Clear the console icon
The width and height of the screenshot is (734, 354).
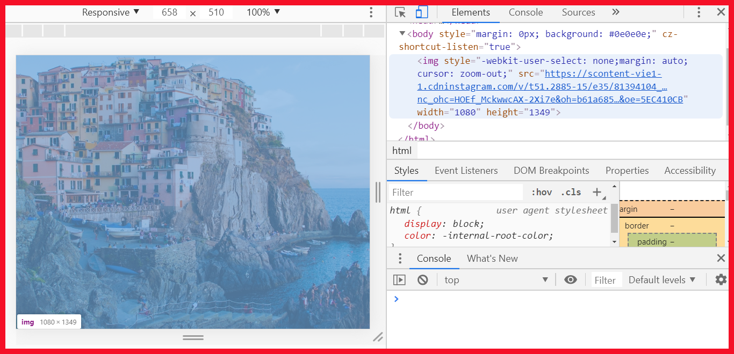click(423, 279)
